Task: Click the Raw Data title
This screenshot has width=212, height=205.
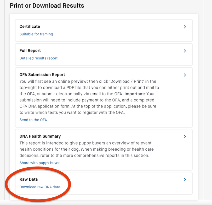Action: pos(28,179)
